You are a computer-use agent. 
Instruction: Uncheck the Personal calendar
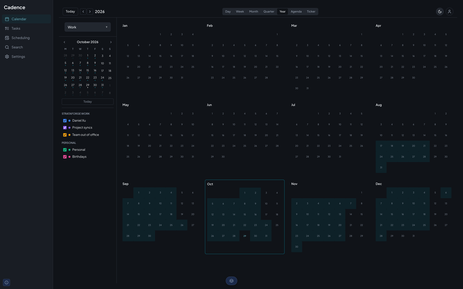[65, 150]
